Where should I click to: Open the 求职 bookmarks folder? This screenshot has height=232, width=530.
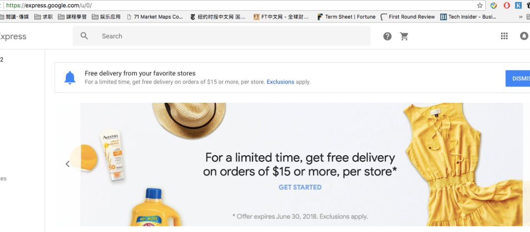click(x=44, y=17)
